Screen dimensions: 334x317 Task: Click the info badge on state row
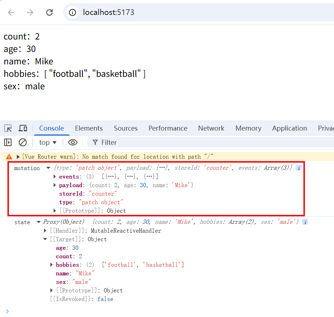pos(305,222)
